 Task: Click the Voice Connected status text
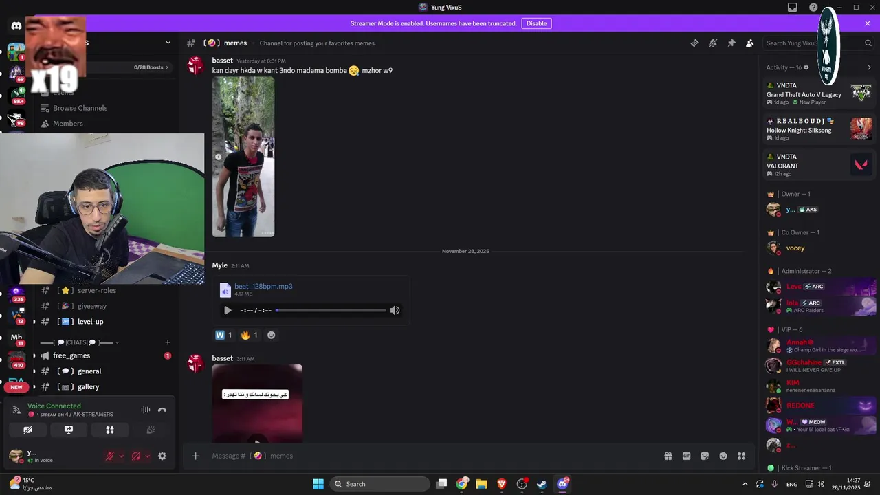point(54,406)
